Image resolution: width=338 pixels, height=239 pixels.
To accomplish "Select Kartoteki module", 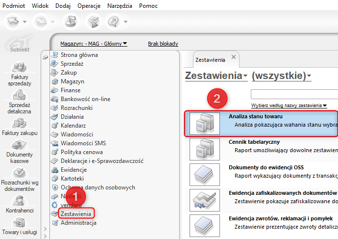I will [x=72, y=179].
